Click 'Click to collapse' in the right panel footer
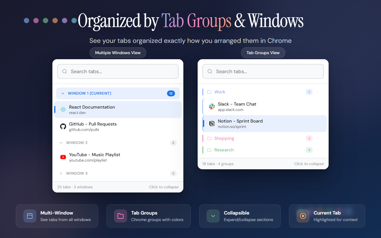Screen dimensions: 381x238 tap(309, 164)
